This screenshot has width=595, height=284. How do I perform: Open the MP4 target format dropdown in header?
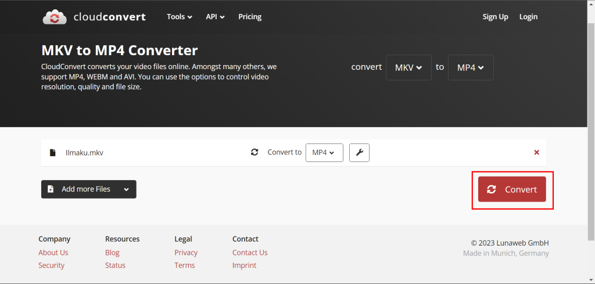(471, 67)
